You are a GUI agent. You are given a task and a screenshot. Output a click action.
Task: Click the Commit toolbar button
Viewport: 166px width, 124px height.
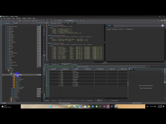tap(26, 20)
